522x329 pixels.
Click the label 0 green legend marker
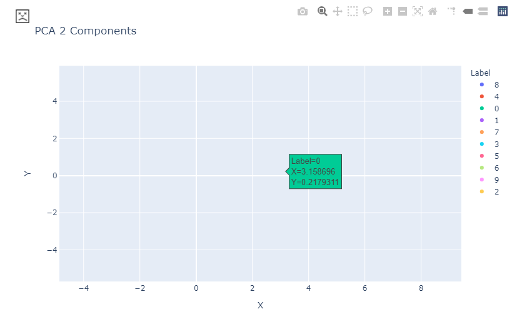click(482, 109)
